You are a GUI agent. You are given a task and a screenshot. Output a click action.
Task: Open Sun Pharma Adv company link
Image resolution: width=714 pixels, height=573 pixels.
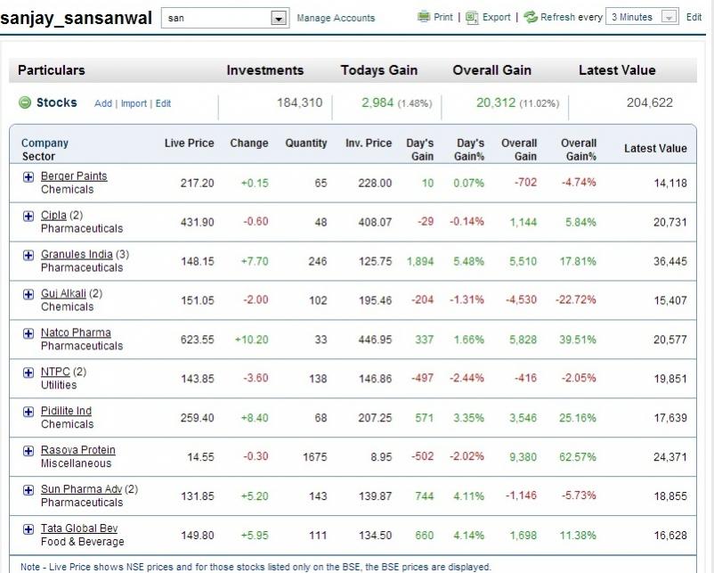pyautogui.click(x=82, y=489)
